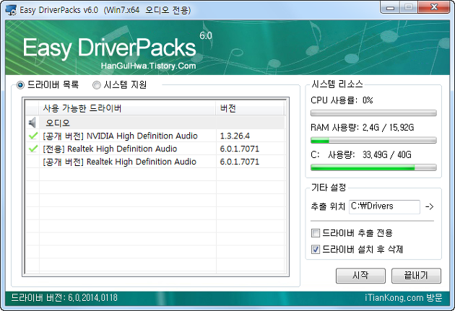Close the Easy DriverPacks window
The width and height of the screenshot is (455, 311).
(x=434, y=7)
